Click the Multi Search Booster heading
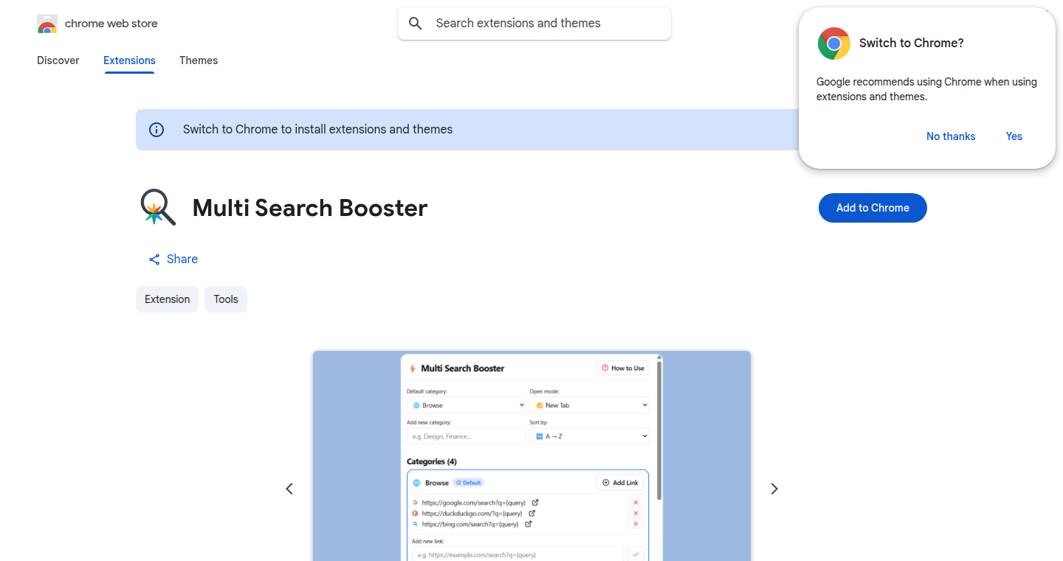This screenshot has width=1063, height=561. coord(310,208)
